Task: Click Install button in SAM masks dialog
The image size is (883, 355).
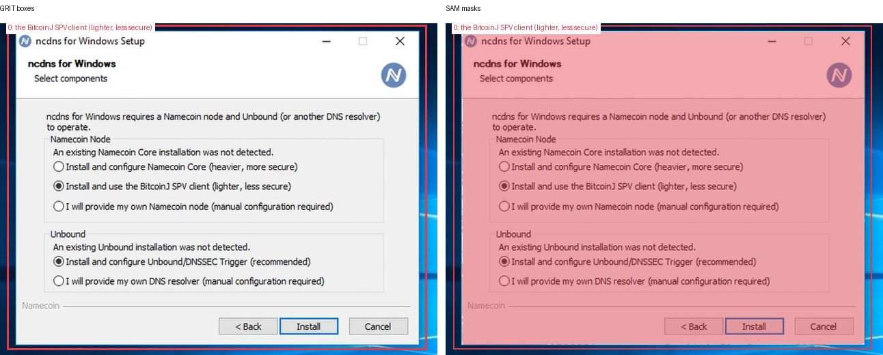Action: click(755, 326)
